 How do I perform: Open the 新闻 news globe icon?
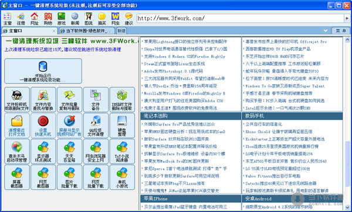click(x=75, y=19)
